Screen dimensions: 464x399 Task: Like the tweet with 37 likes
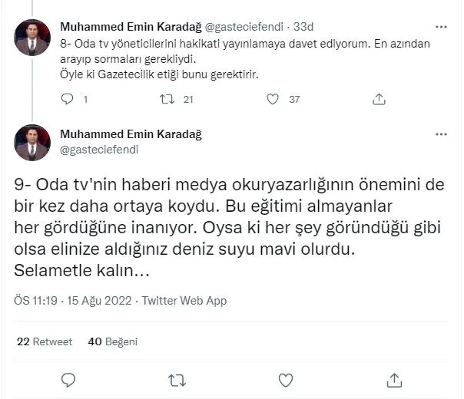pos(272,99)
